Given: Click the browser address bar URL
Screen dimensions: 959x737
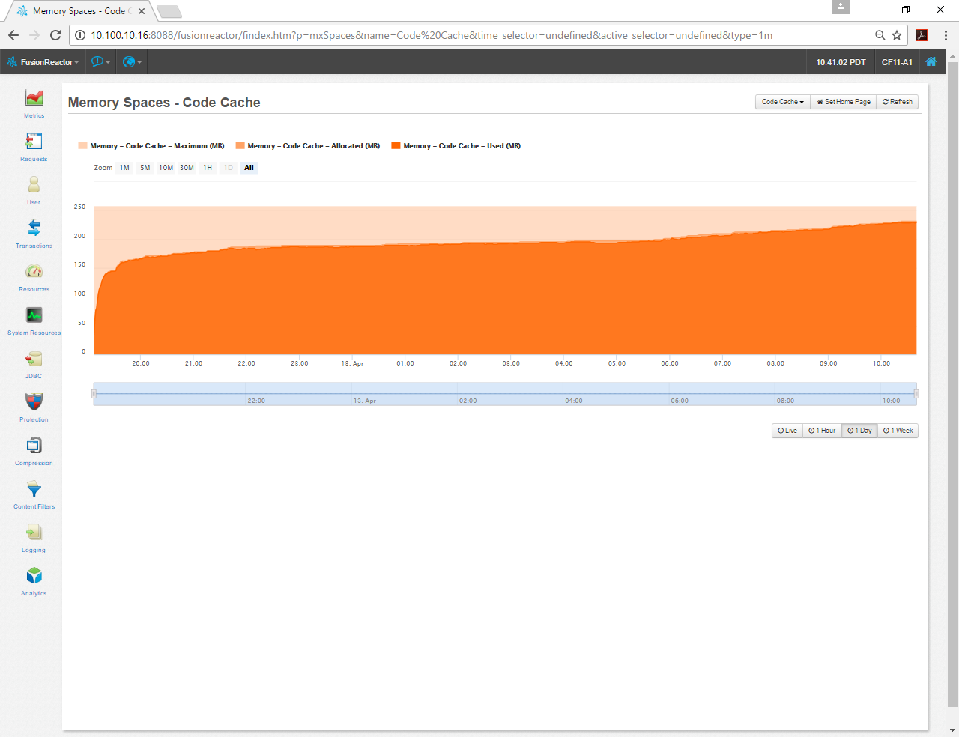Looking at the screenshot, I should pyautogui.click(x=432, y=35).
